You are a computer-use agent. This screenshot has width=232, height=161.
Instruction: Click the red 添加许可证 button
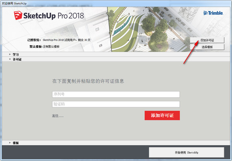(x=162, y=115)
